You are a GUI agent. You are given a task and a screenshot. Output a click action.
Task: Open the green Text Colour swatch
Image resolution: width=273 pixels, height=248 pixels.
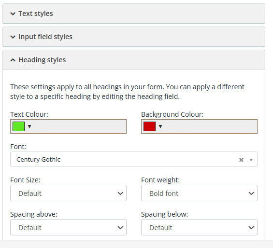[18, 126]
